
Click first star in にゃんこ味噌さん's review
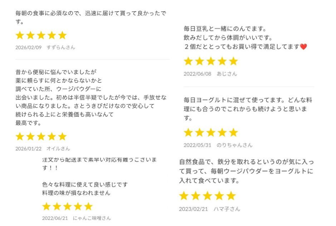pos(46,206)
